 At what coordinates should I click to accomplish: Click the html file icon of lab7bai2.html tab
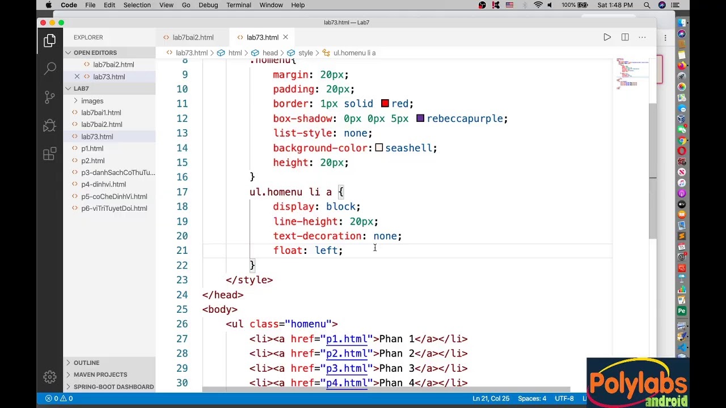166,37
